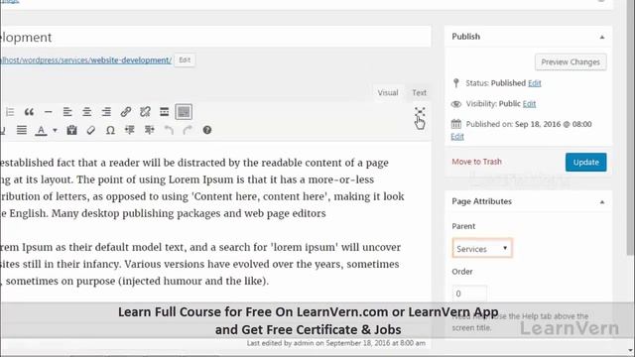
Task: Click the Order input field
Action: coord(469,294)
